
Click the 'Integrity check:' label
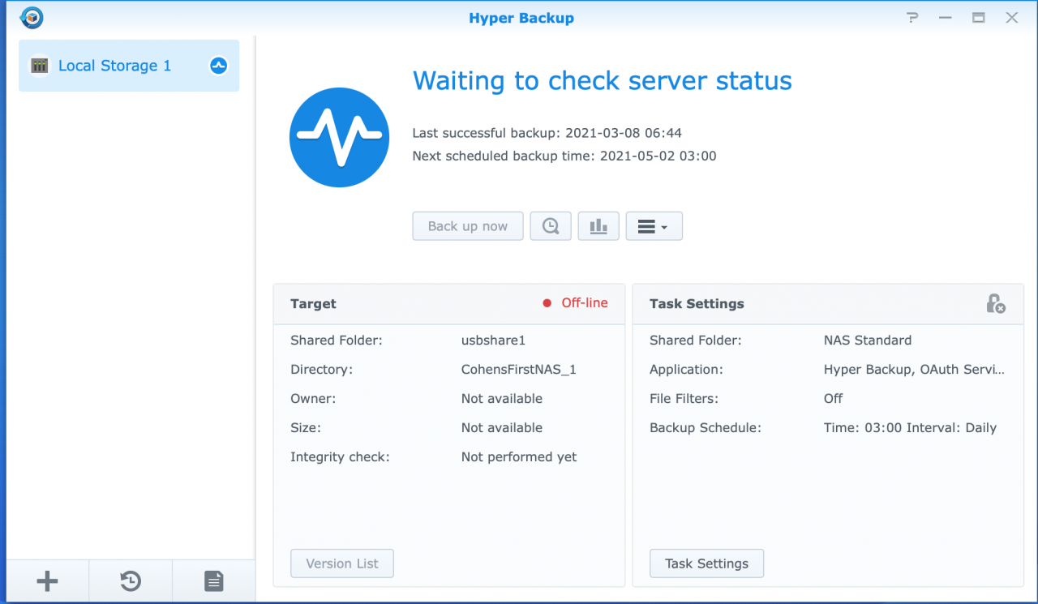point(340,457)
